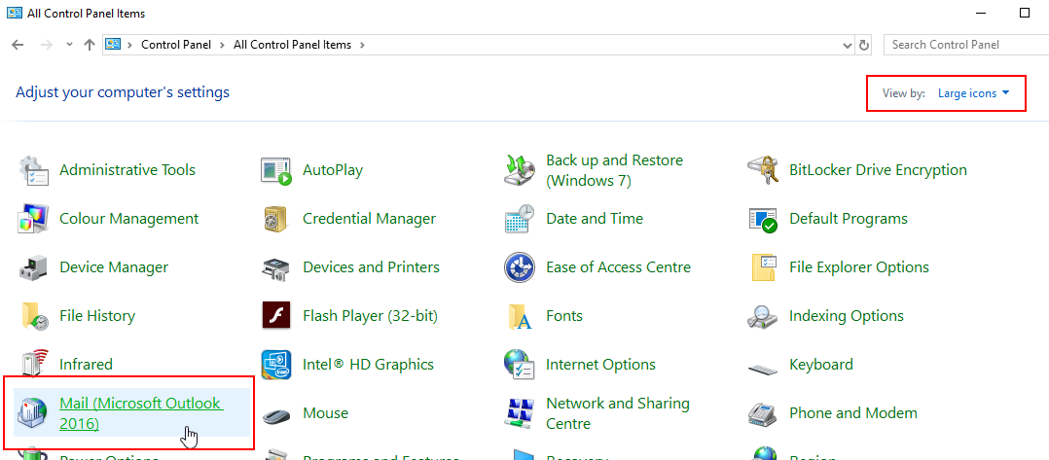Open the Fonts text link
Screen dimensions: 1049x460
pyautogui.click(x=564, y=315)
